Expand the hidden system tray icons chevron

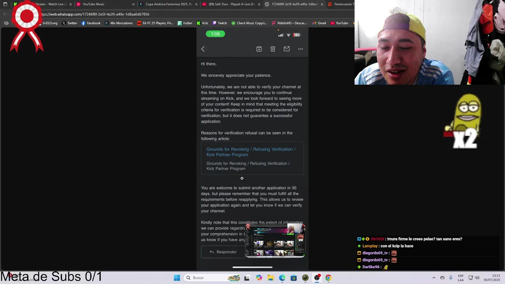point(434,278)
